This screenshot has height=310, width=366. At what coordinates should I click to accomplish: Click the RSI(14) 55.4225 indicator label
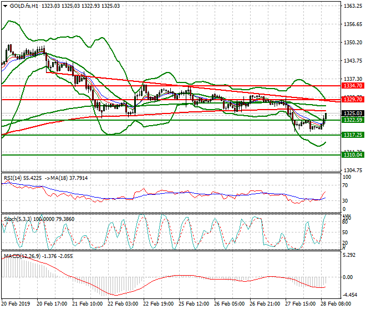23,178
